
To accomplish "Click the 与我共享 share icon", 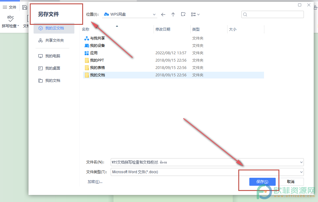I will click(x=86, y=38).
